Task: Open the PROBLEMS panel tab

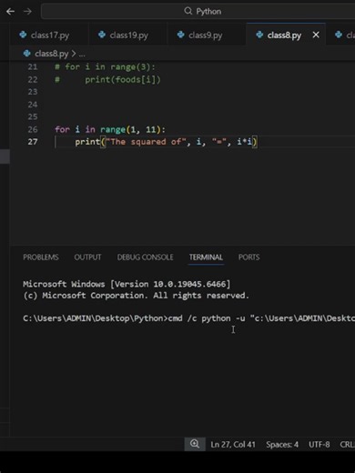Action: point(41,257)
